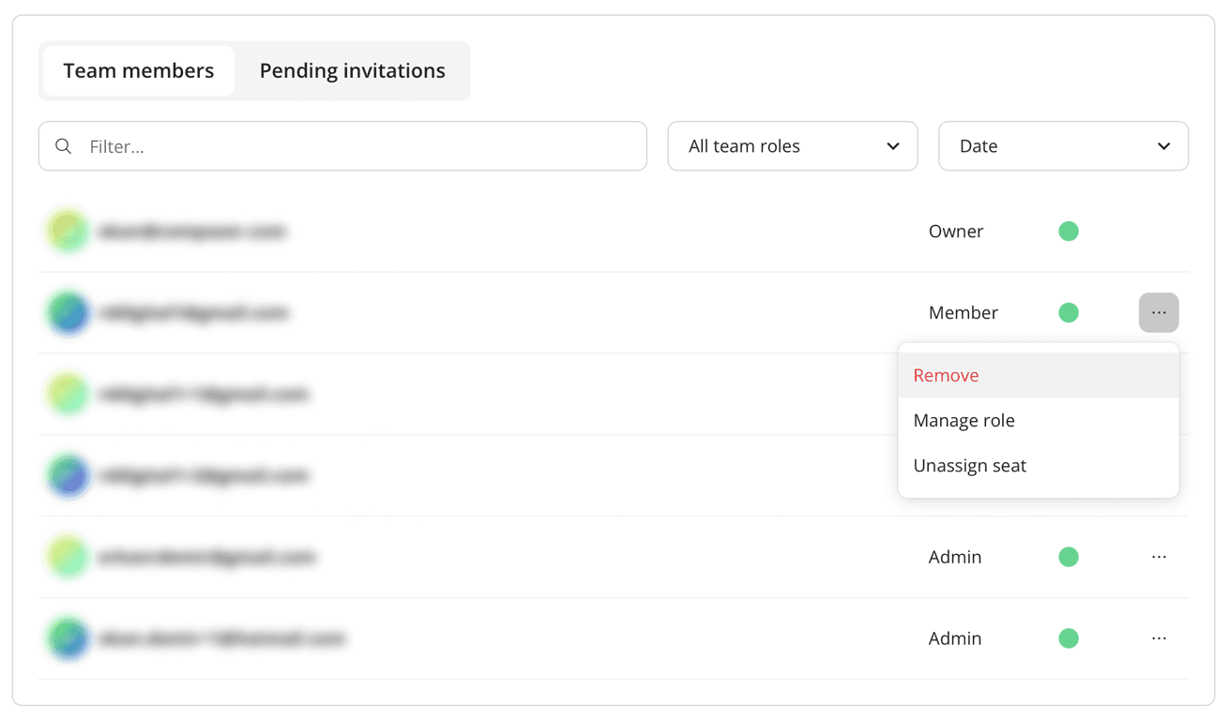Click the green status dot of the bottom Admin
1229x719 pixels.
tap(1069, 638)
